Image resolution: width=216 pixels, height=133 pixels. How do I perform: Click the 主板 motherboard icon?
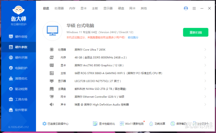point(52,73)
